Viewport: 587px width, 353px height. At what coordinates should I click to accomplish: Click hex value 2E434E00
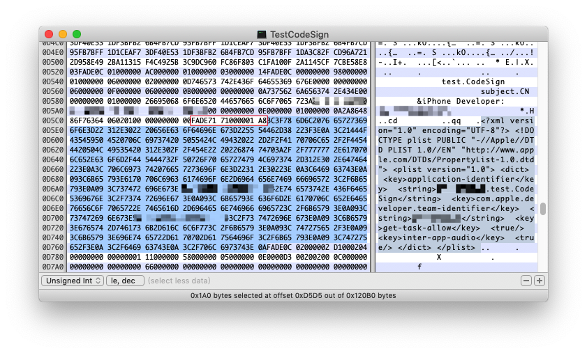click(350, 91)
